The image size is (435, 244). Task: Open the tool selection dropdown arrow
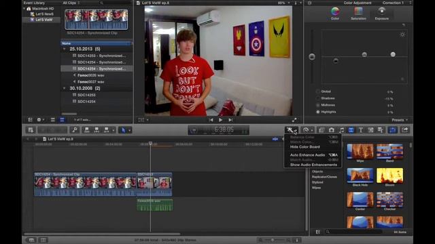pyautogui.click(x=129, y=130)
